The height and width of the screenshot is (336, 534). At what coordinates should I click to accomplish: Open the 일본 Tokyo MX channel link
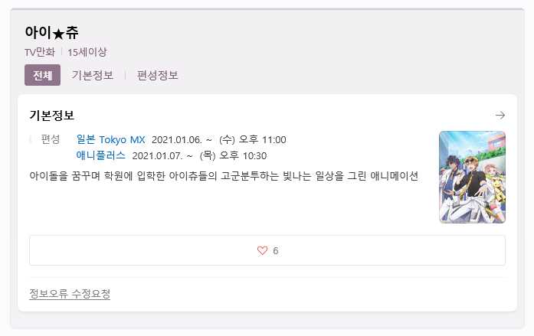[110, 139]
